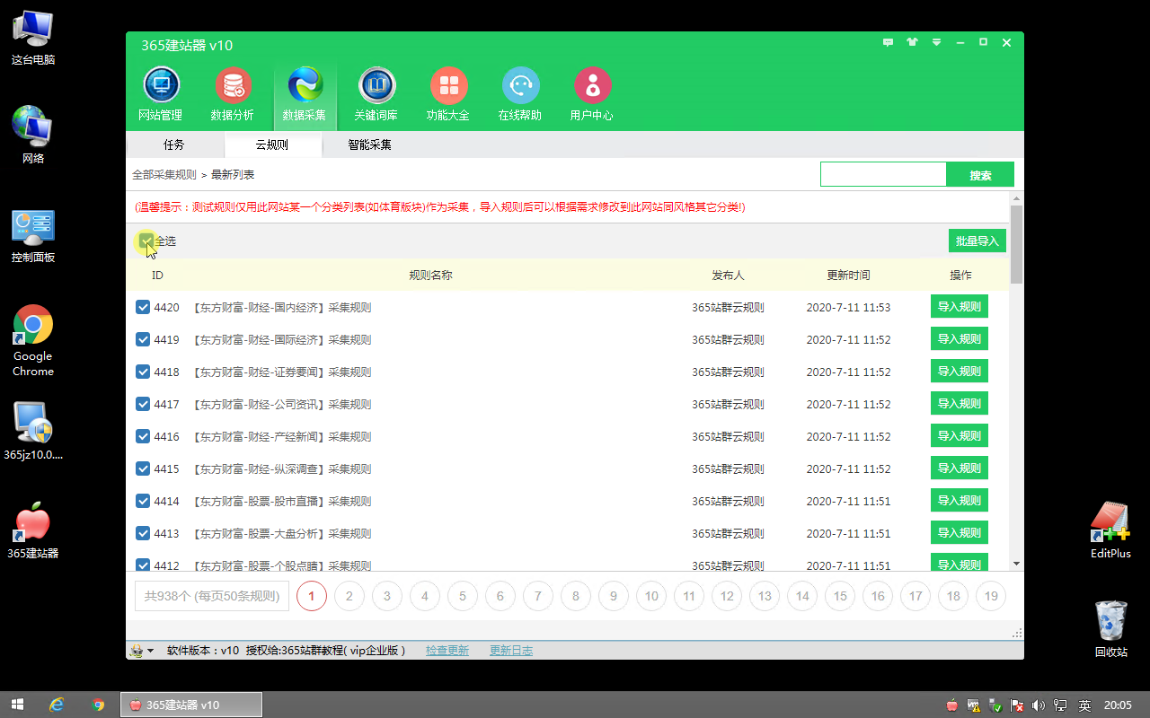
Task: Click the 英 input method indicator
Action: pyautogui.click(x=1085, y=705)
